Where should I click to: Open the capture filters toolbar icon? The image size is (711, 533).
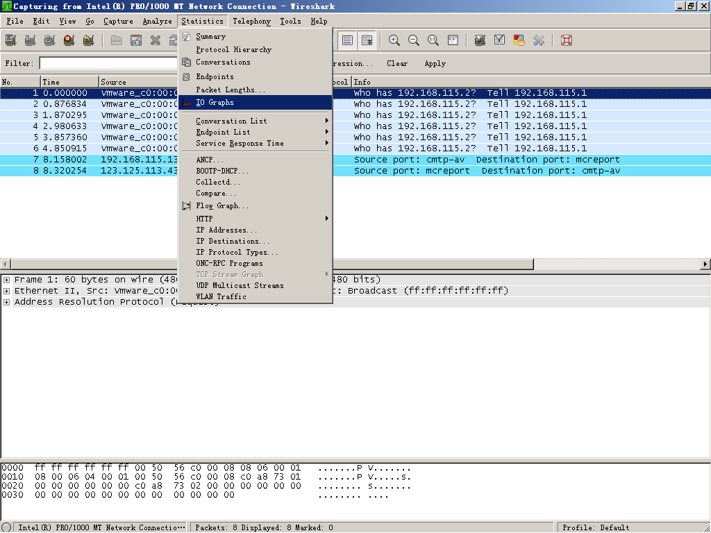(480, 40)
